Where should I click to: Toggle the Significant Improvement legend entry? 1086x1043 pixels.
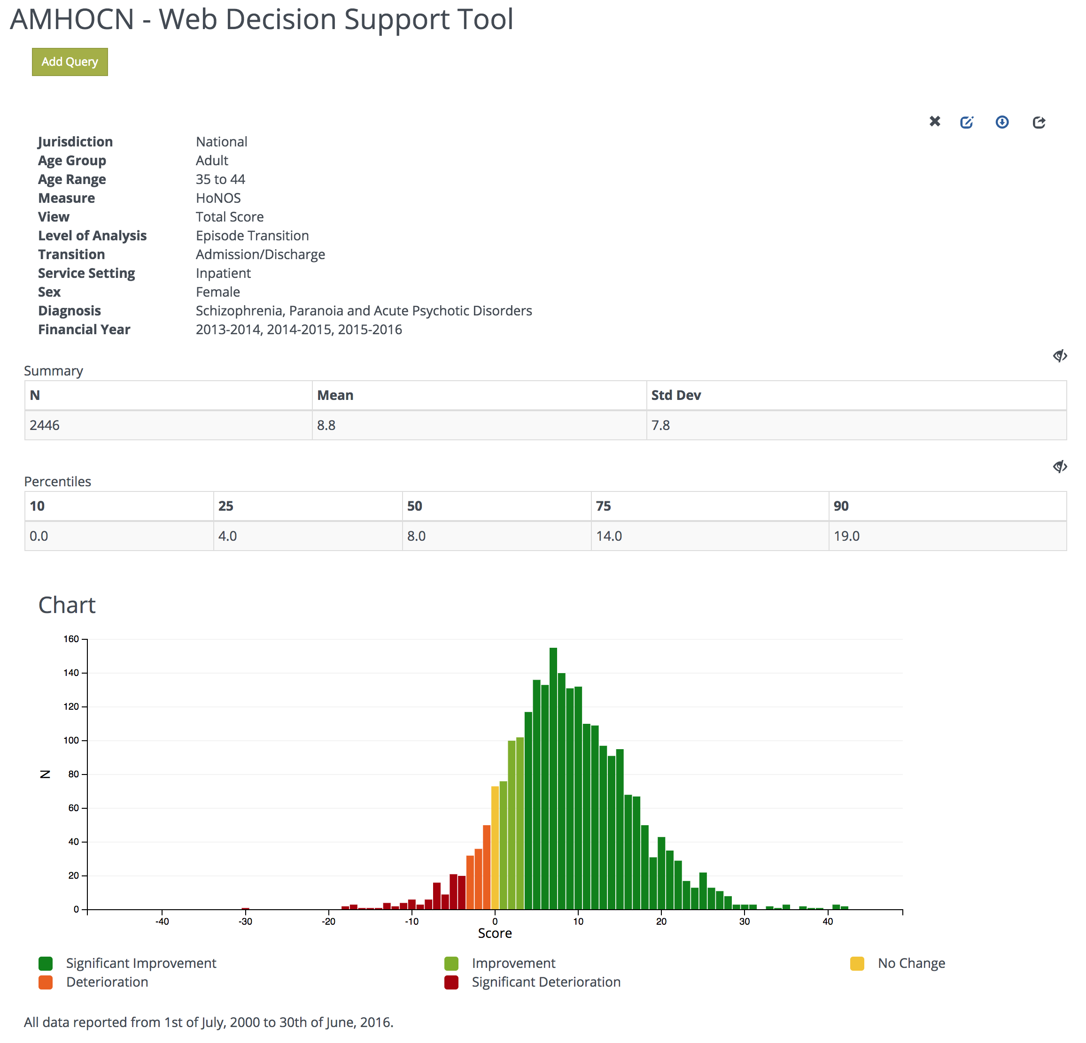click(141, 963)
